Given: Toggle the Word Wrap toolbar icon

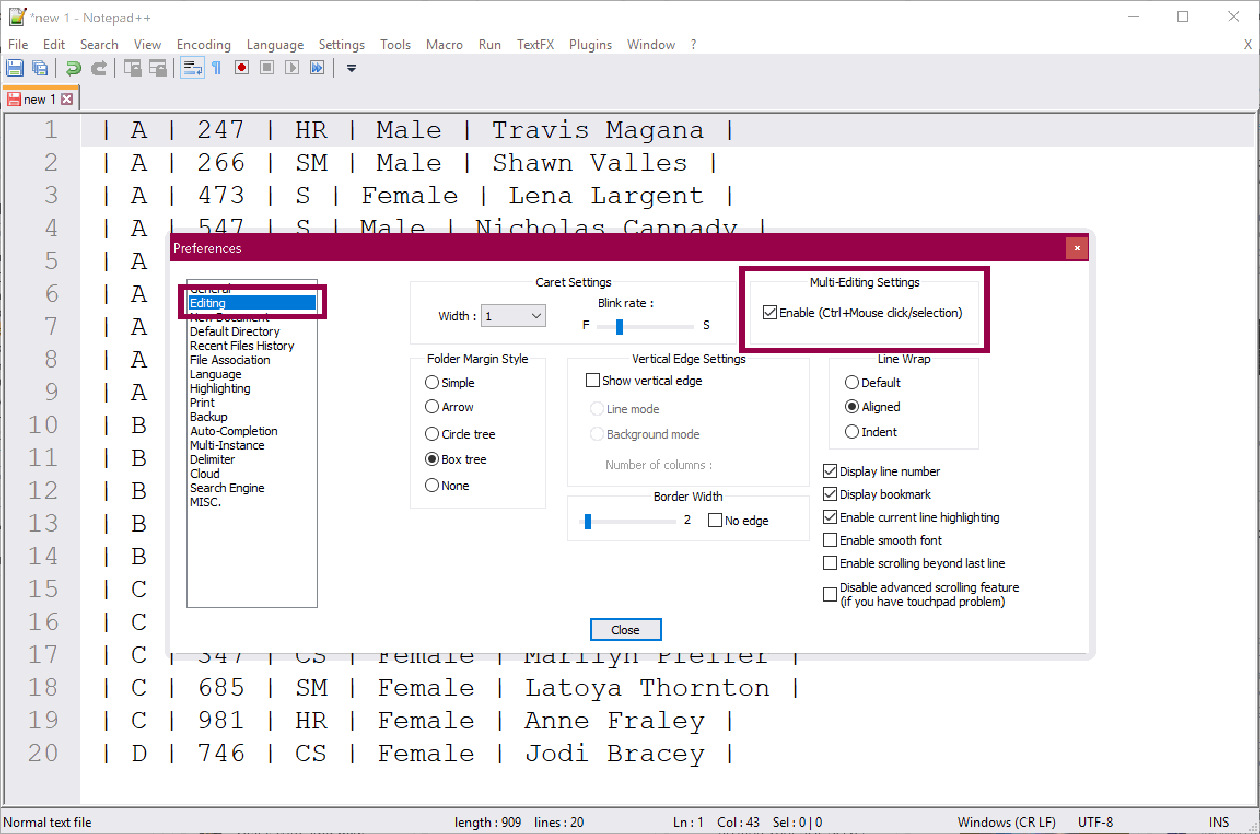Looking at the screenshot, I should tap(192, 68).
